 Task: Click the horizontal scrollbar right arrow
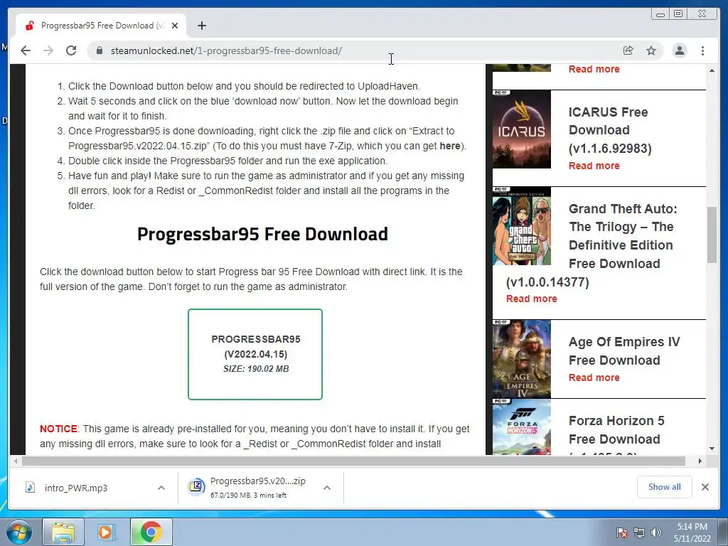click(700, 461)
